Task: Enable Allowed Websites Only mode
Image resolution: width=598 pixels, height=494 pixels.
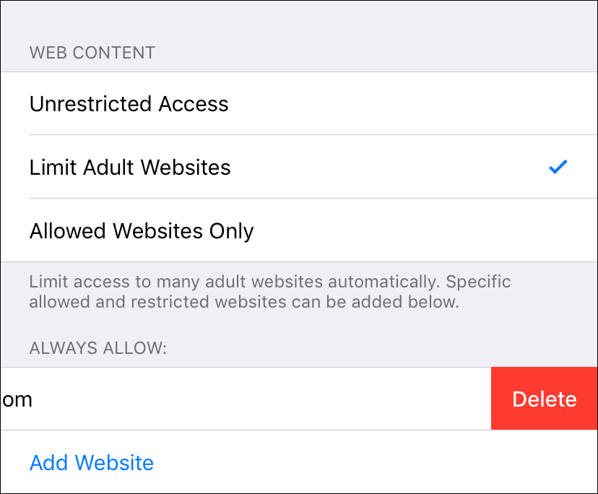Action: (142, 231)
